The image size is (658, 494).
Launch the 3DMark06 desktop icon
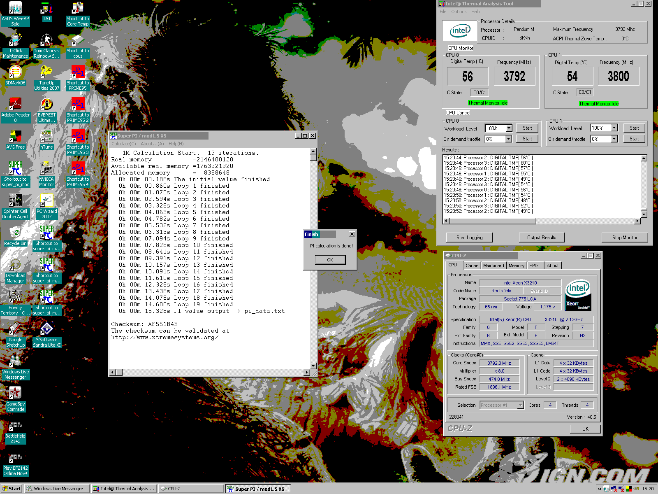click(15, 75)
